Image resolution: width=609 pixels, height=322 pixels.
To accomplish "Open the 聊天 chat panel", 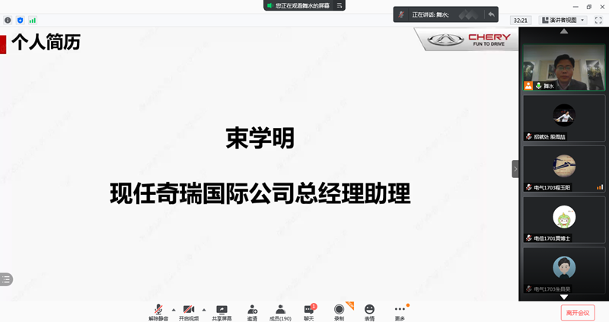I will tap(309, 311).
